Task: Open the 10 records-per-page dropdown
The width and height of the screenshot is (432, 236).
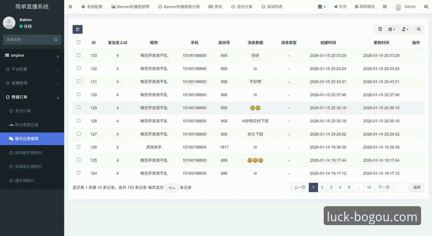Action: 172,188
